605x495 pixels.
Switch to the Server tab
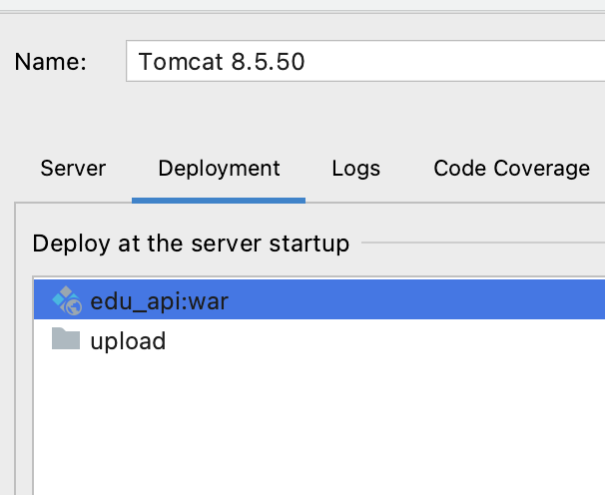[73, 169]
